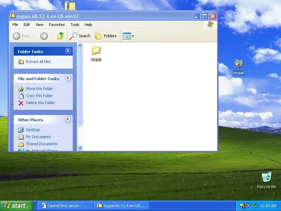The height and width of the screenshot is (211, 281).
Task: Collapse the Other Places panel
Action: click(68, 119)
